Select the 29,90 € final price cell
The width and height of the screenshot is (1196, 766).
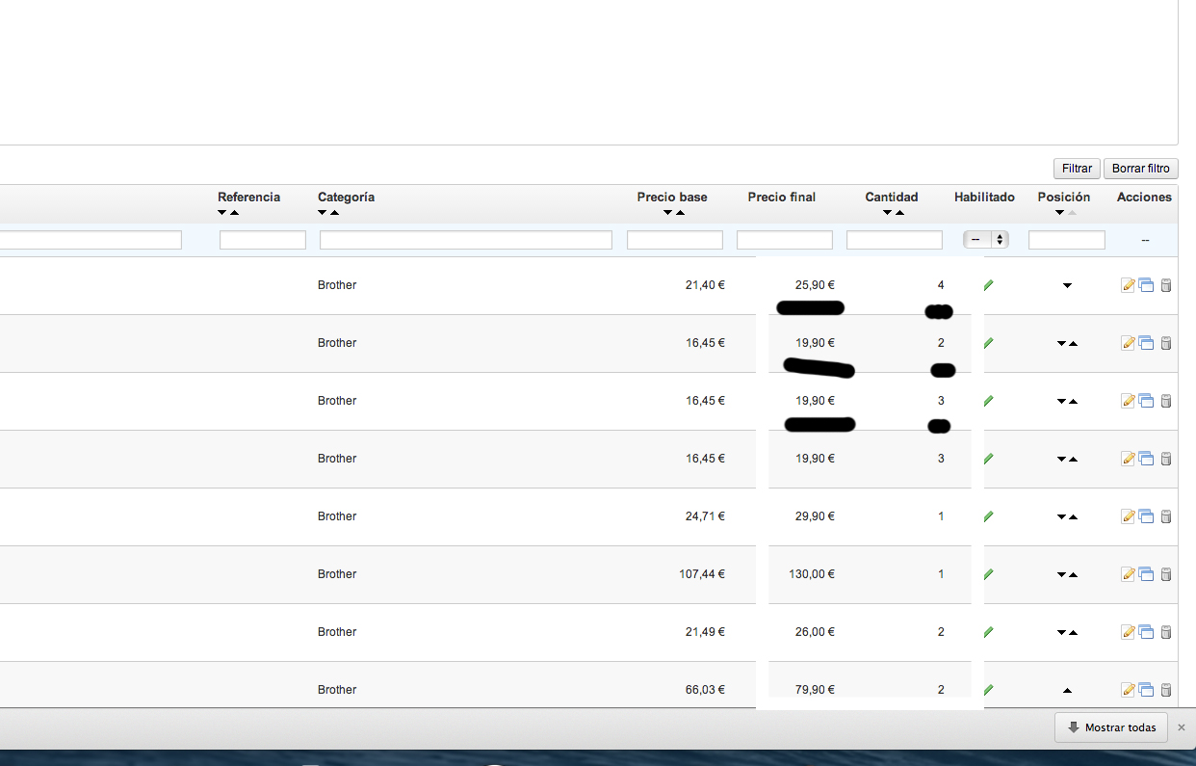pos(815,516)
